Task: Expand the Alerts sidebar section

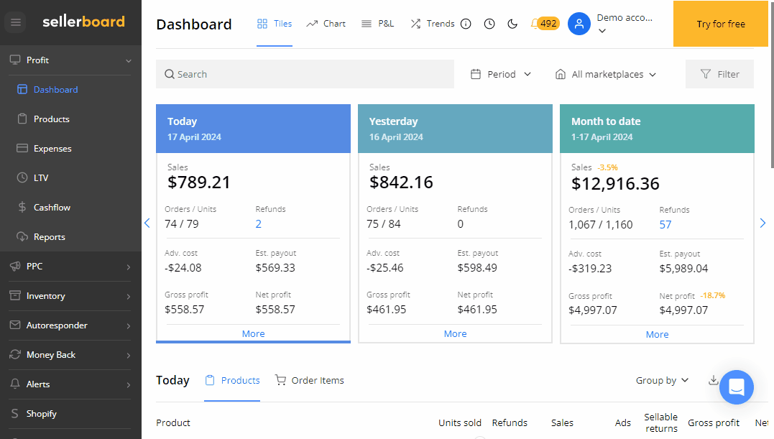Action: click(70, 384)
